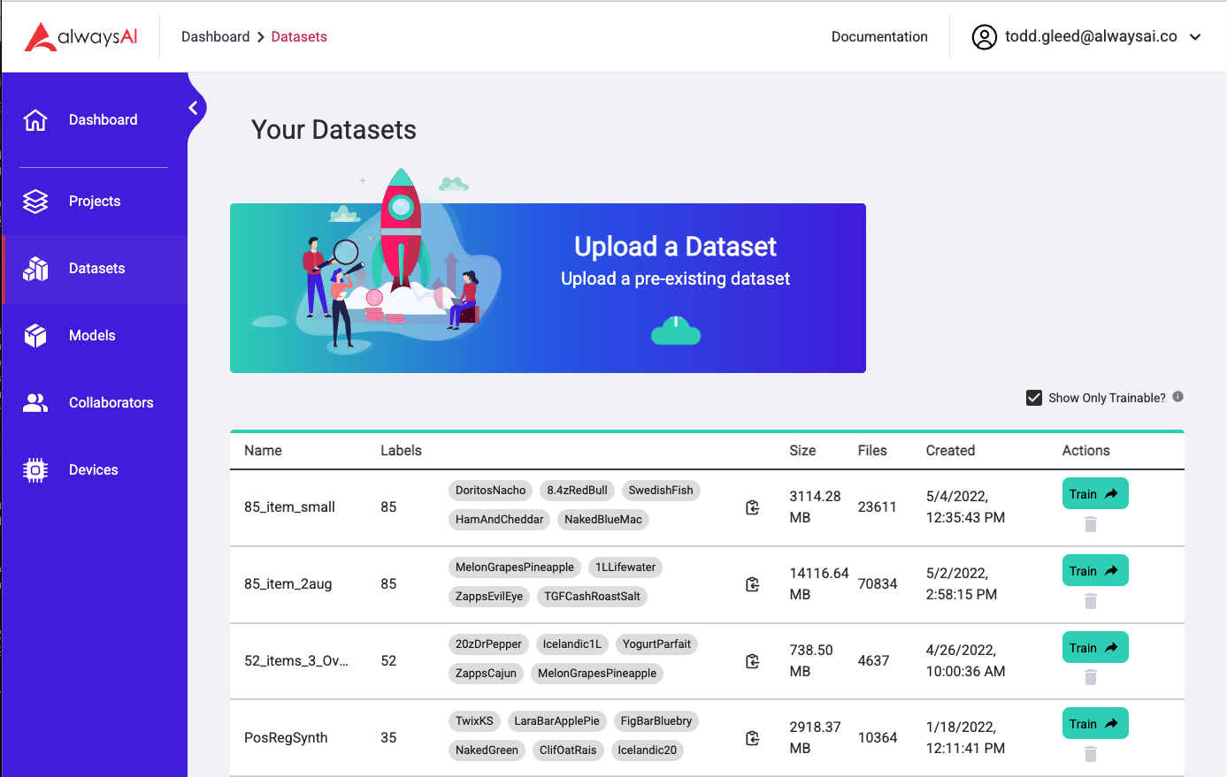This screenshot has height=777, width=1227.
Task: Click trash icon for PosRegSynth dataset
Action: (x=1090, y=754)
